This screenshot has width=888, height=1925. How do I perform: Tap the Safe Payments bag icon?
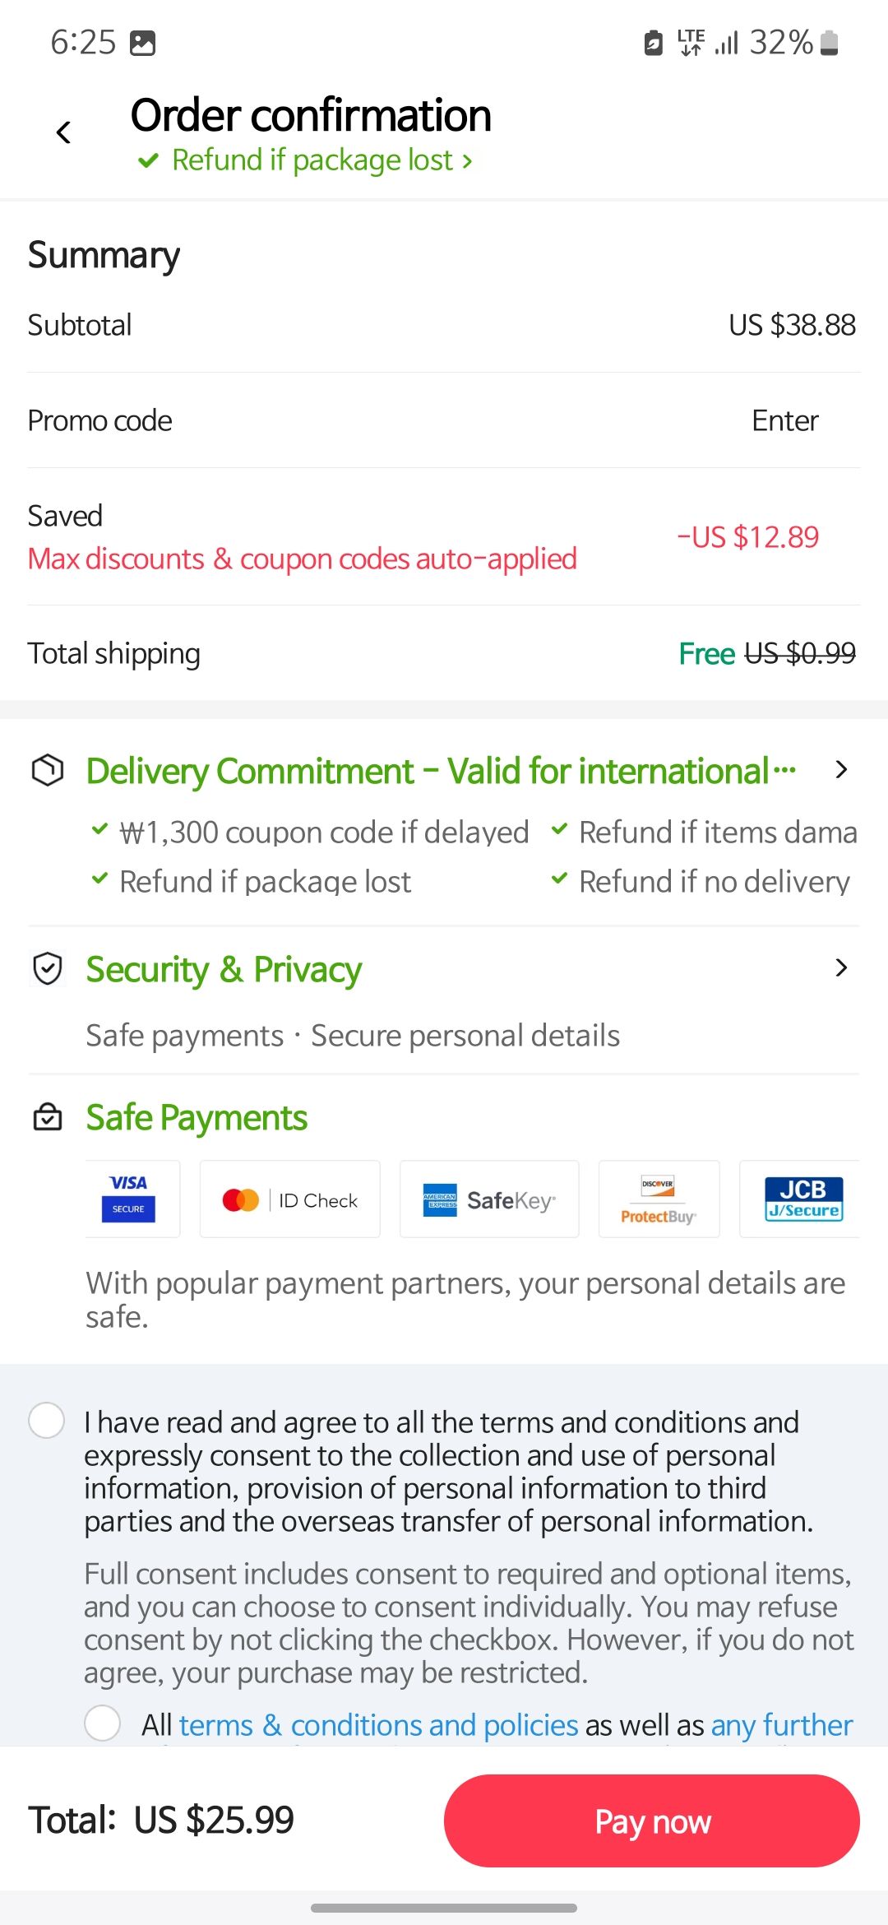pyautogui.click(x=48, y=1116)
